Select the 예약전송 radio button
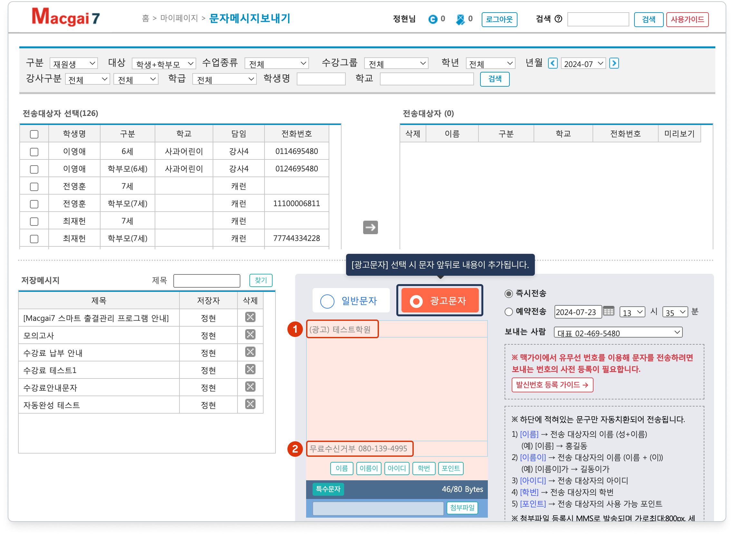This screenshot has height=536, width=734. [508, 312]
